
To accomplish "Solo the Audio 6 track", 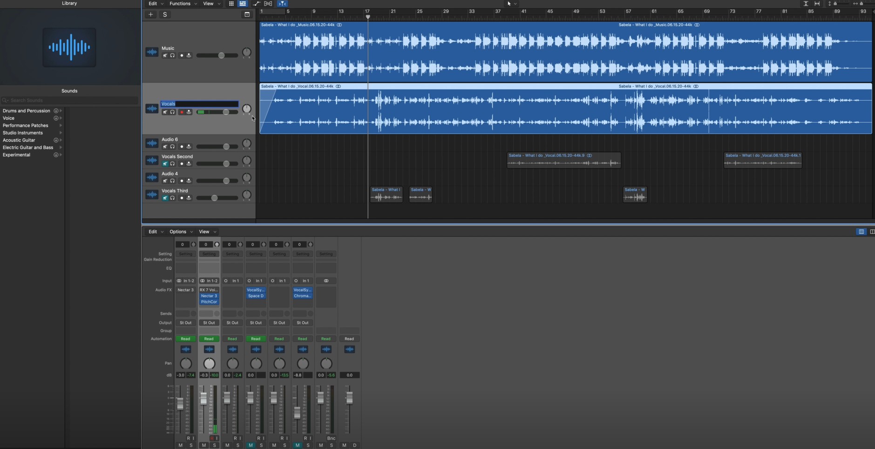I will pyautogui.click(x=172, y=146).
